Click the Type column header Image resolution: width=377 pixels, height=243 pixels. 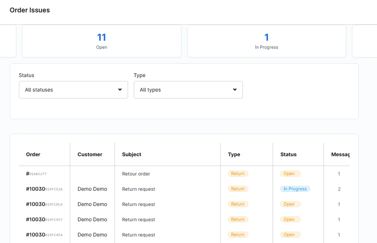coord(234,155)
